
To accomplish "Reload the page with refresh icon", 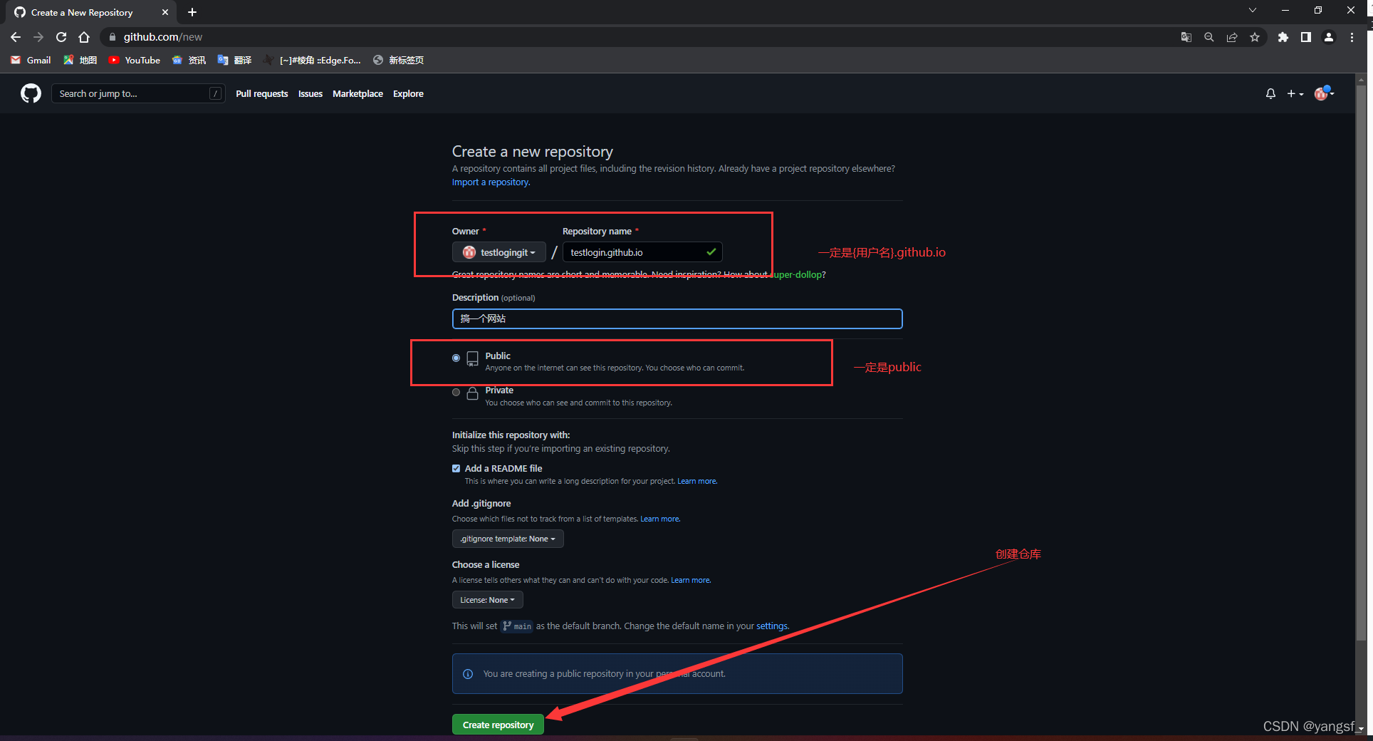I will coord(61,37).
